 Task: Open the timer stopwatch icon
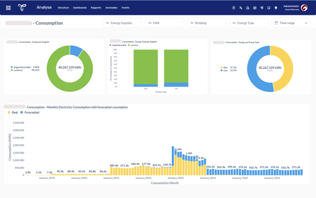point(233,8)
